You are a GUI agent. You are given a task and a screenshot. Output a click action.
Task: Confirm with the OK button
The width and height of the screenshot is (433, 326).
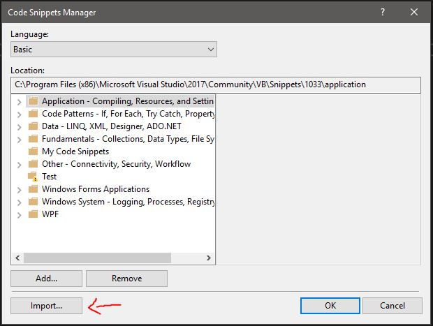pos(330,306)
